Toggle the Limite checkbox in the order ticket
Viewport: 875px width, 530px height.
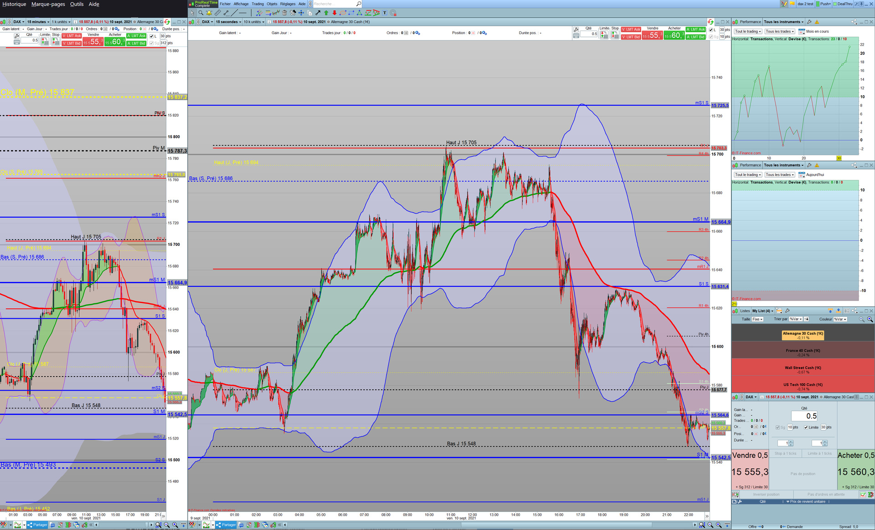point(806,428)
